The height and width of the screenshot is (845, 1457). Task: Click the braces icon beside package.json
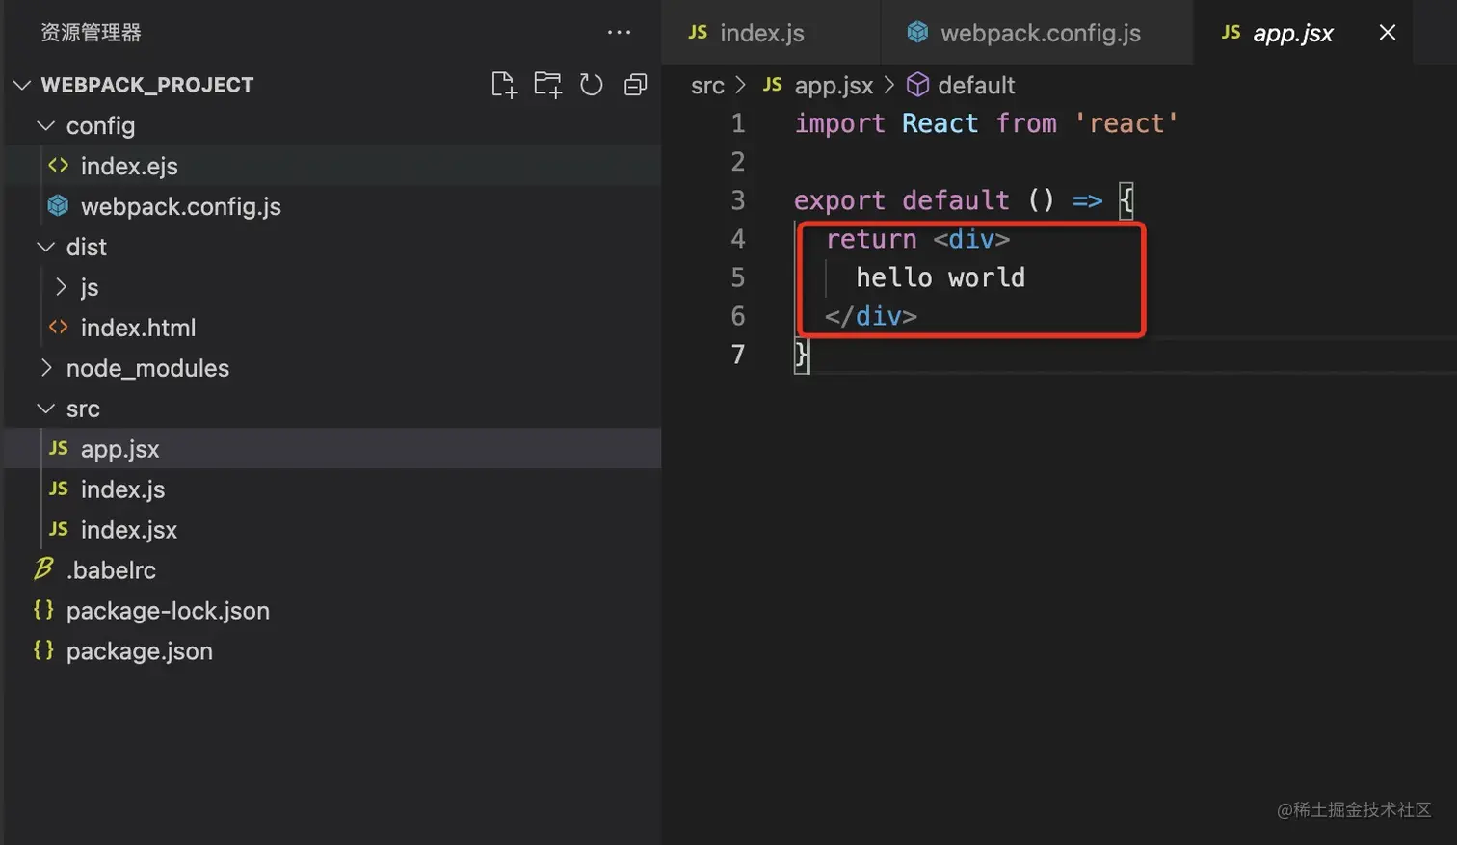click(43, 650)
